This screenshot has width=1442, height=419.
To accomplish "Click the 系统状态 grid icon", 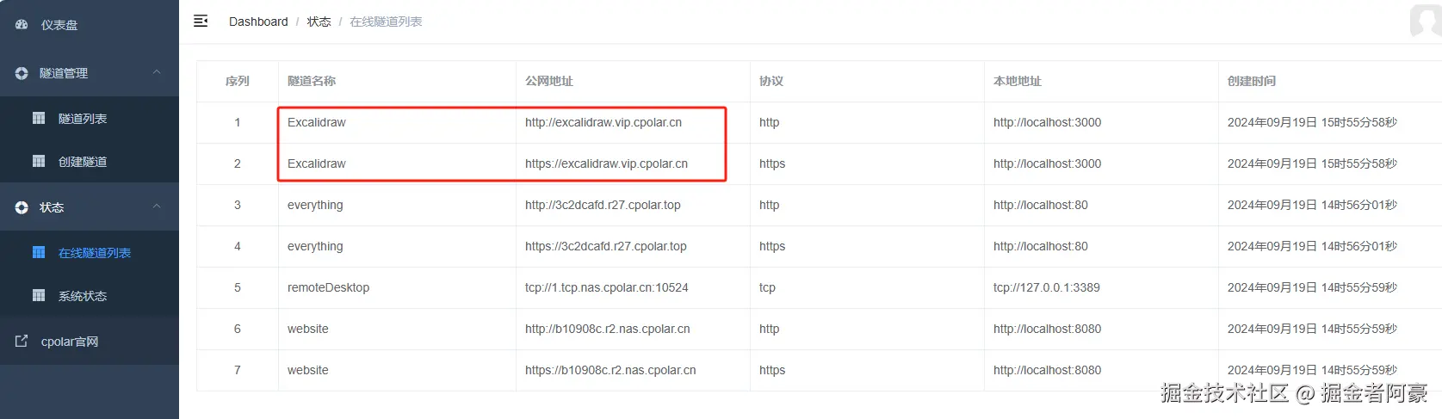I will point(39,295).
